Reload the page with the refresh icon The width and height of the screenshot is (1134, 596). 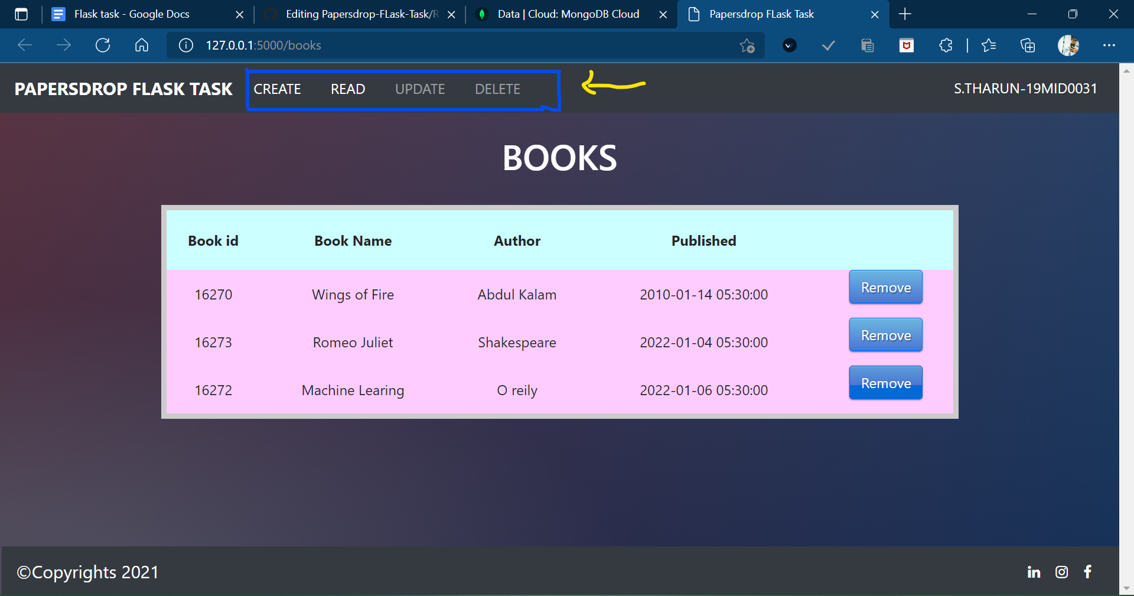click(x=103, y=45)
